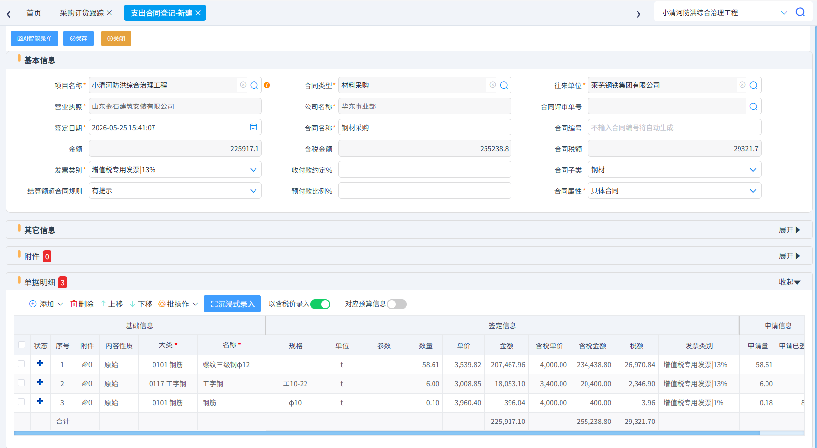Click the blue plus icon in row 2
This screenshot has height=448, width=817.
click(x=40, y=383)
